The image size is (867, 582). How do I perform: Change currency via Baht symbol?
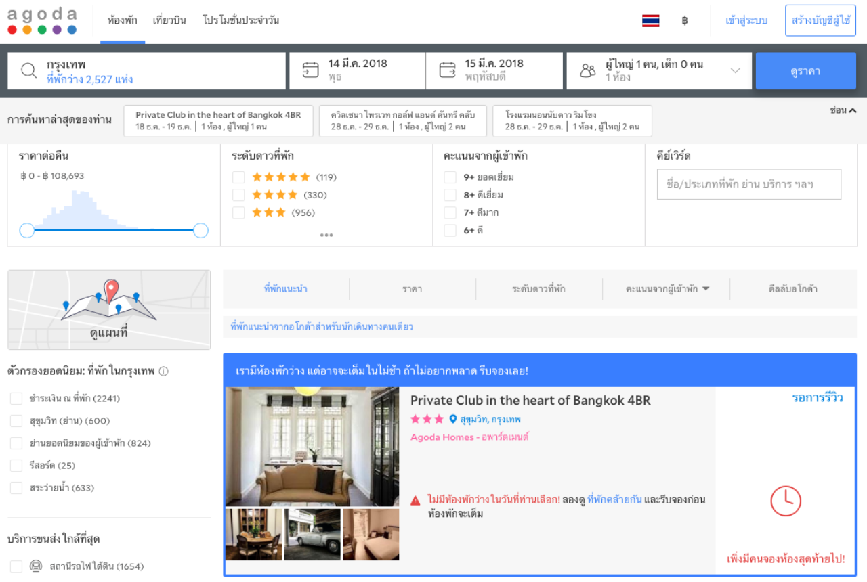coord(685,21)
